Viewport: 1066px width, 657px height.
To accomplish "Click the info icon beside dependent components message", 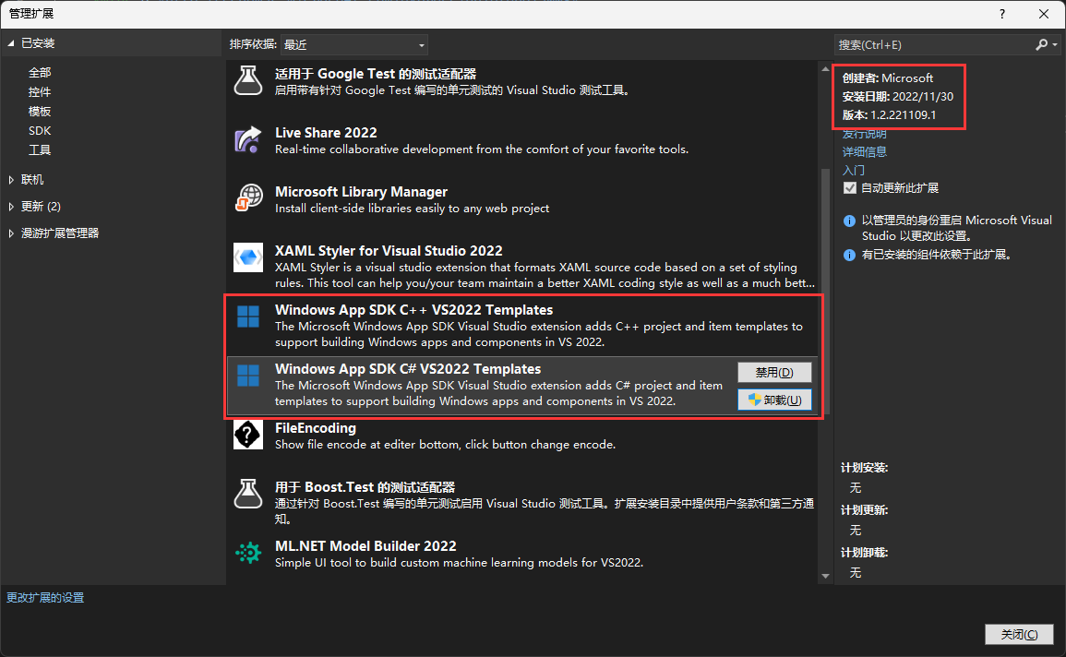I will tap(849, 255).
